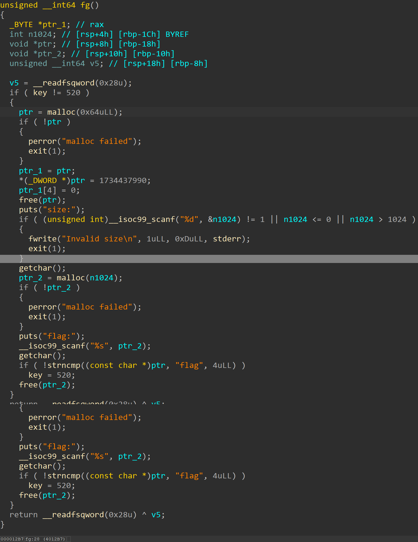Viewport: 418px width, 542px height.
Task: Click the function name fg in the signature
Action: pos(85,5)
